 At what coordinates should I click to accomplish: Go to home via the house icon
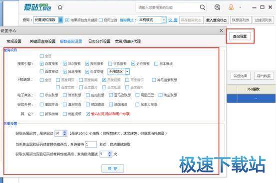click(60, 7)
